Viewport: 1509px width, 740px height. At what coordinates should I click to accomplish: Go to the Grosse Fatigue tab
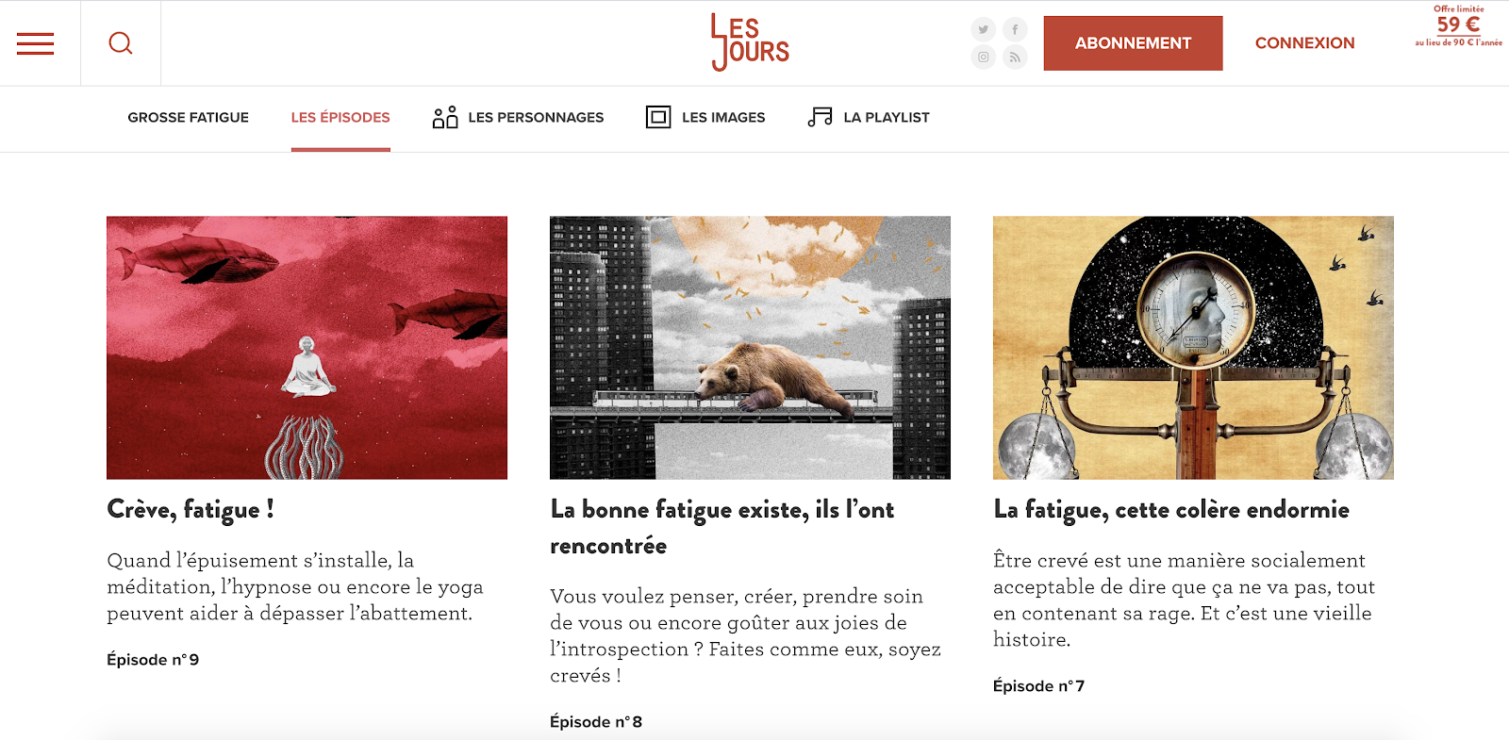point(189,118)
